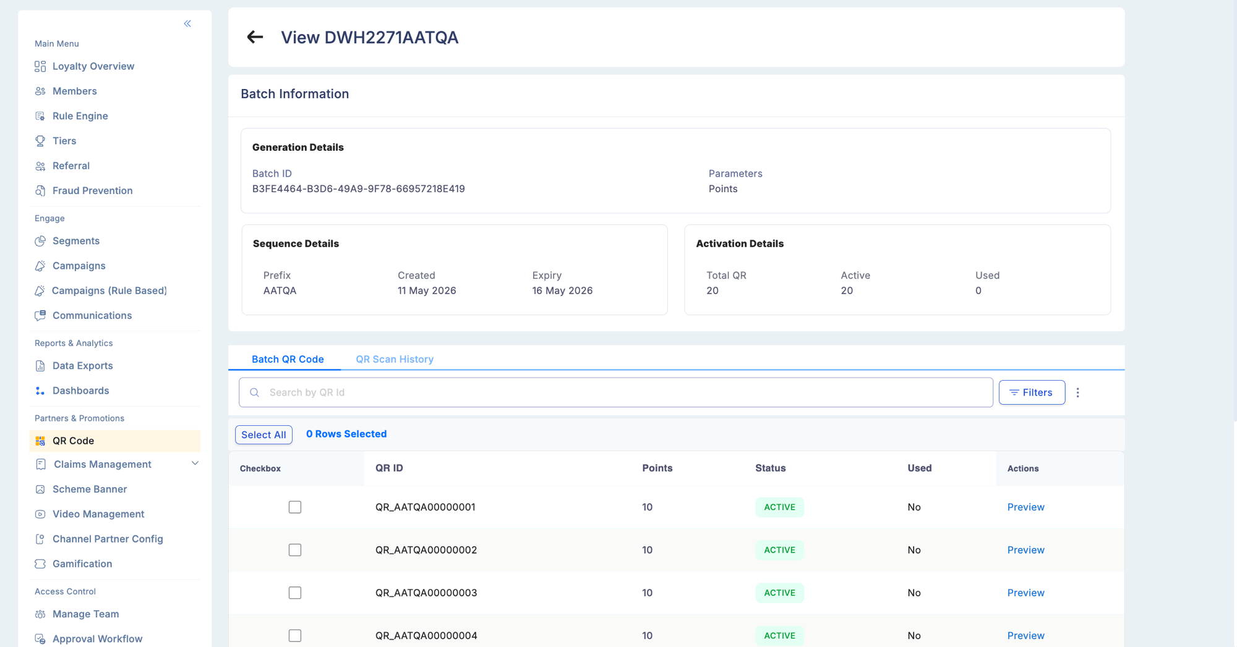This screenshot has width=1237, height=647.
Task: Tick checkbox for QR_AATQA00000002
Action: coord(295,550)
